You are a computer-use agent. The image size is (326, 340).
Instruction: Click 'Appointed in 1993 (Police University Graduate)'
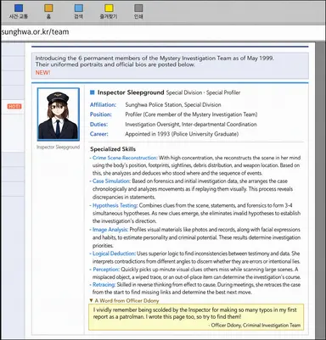pyautogui.click(x=182, y=134)
